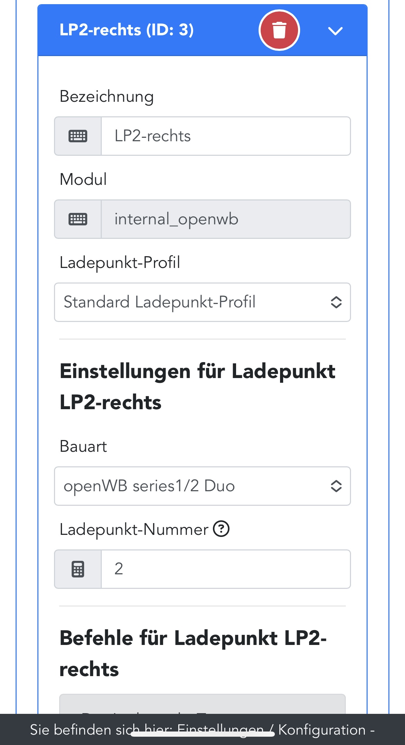Image resolution: width=405 pixels, height=745 pixels.
Task: Focus the Ladepunkt-Nummer number field
Action: [225, 569]
